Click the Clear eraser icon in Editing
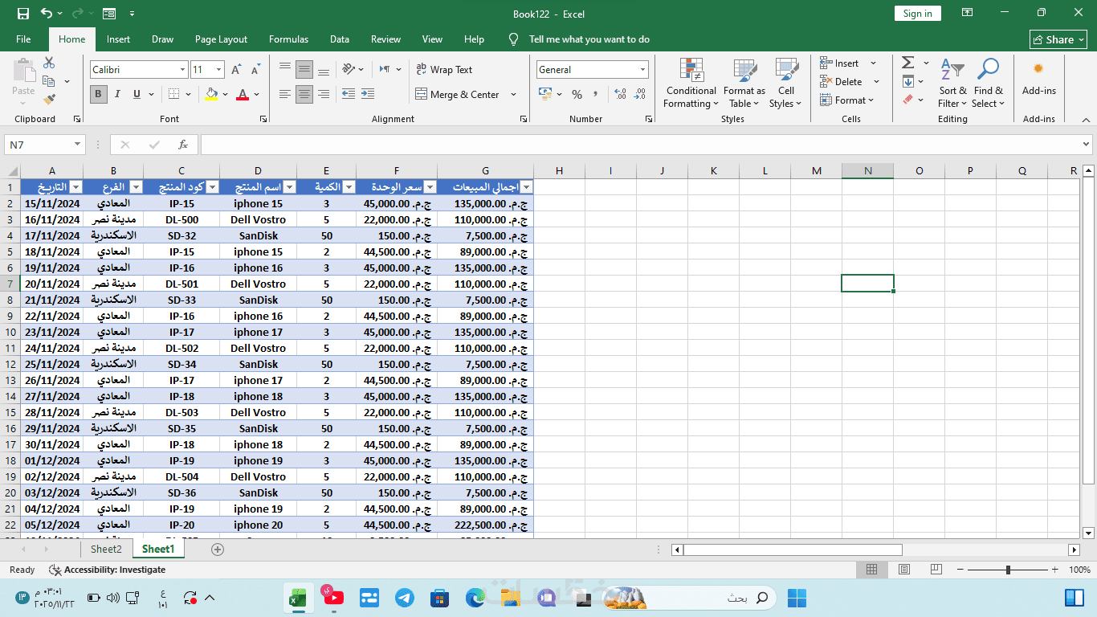The image size is (1097, 617). point(908,100)
